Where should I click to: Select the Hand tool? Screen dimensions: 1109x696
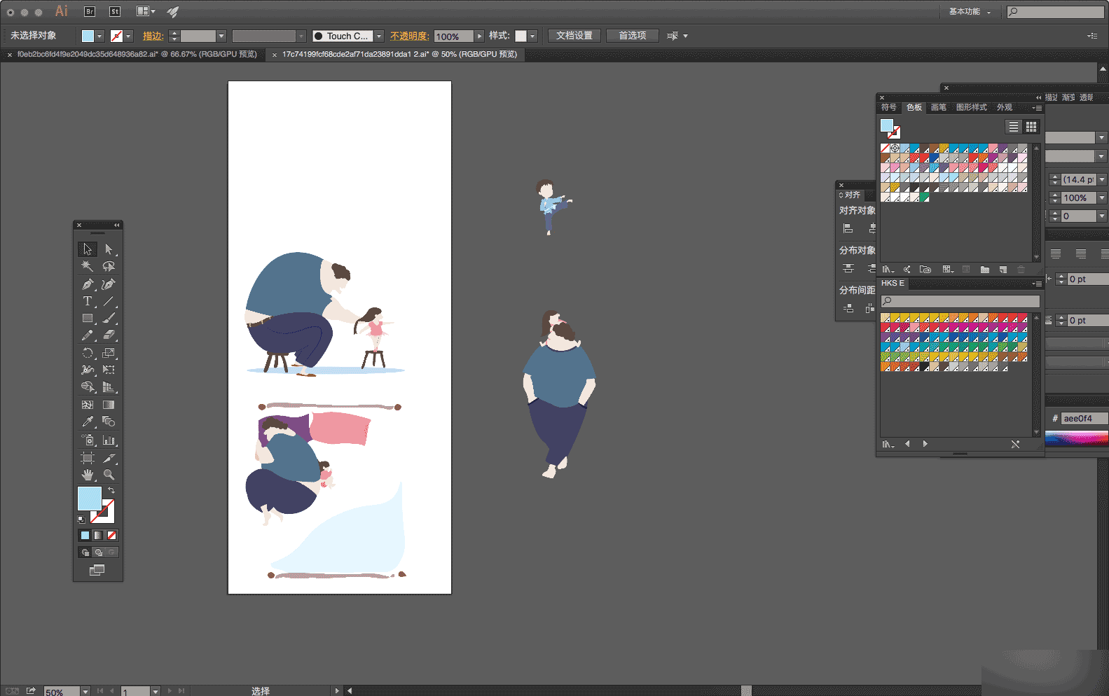(x=87, y=475)
